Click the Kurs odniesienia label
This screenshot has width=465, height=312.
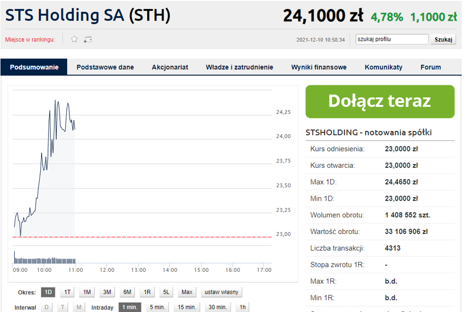coord(337,149)
